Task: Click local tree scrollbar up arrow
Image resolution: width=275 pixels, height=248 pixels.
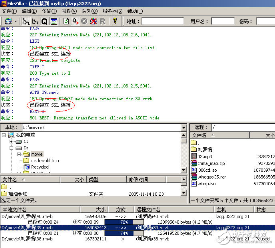Action: click(183, 135)
